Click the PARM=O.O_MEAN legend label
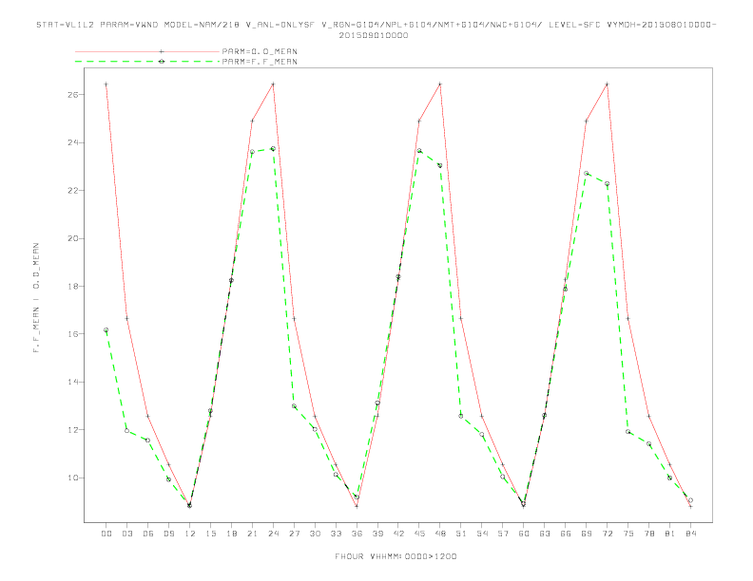753x581 pixels. (260, 51)
